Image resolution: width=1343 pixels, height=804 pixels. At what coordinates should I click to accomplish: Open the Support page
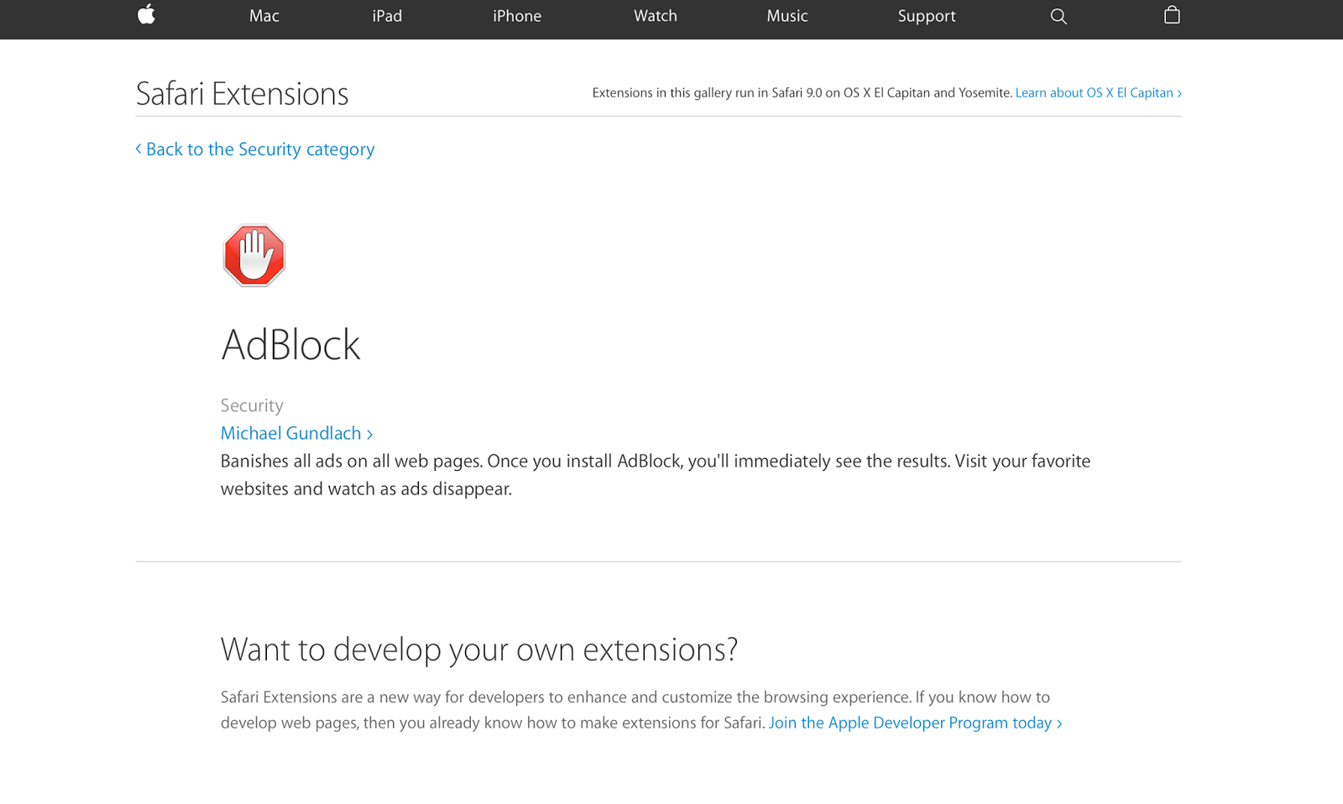(x=927, y=16)
